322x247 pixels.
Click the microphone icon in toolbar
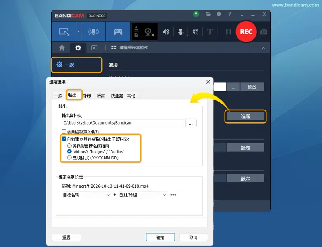180,32
